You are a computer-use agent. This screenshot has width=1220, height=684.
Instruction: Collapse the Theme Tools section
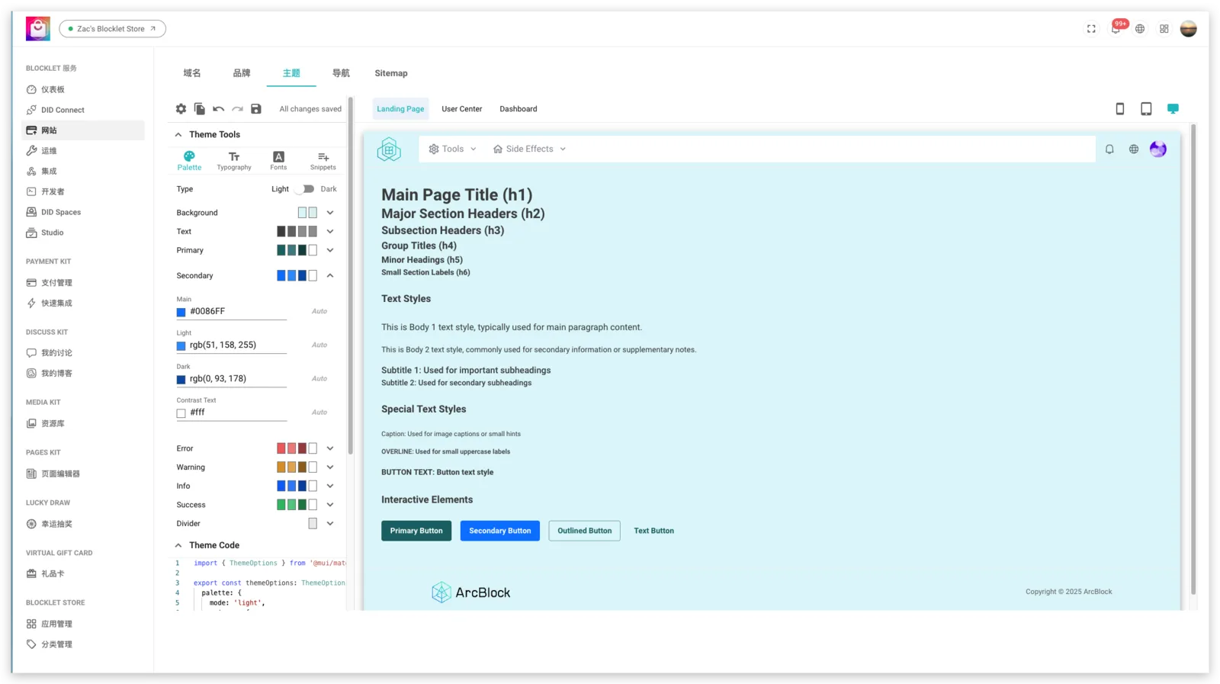pos(178,135)
